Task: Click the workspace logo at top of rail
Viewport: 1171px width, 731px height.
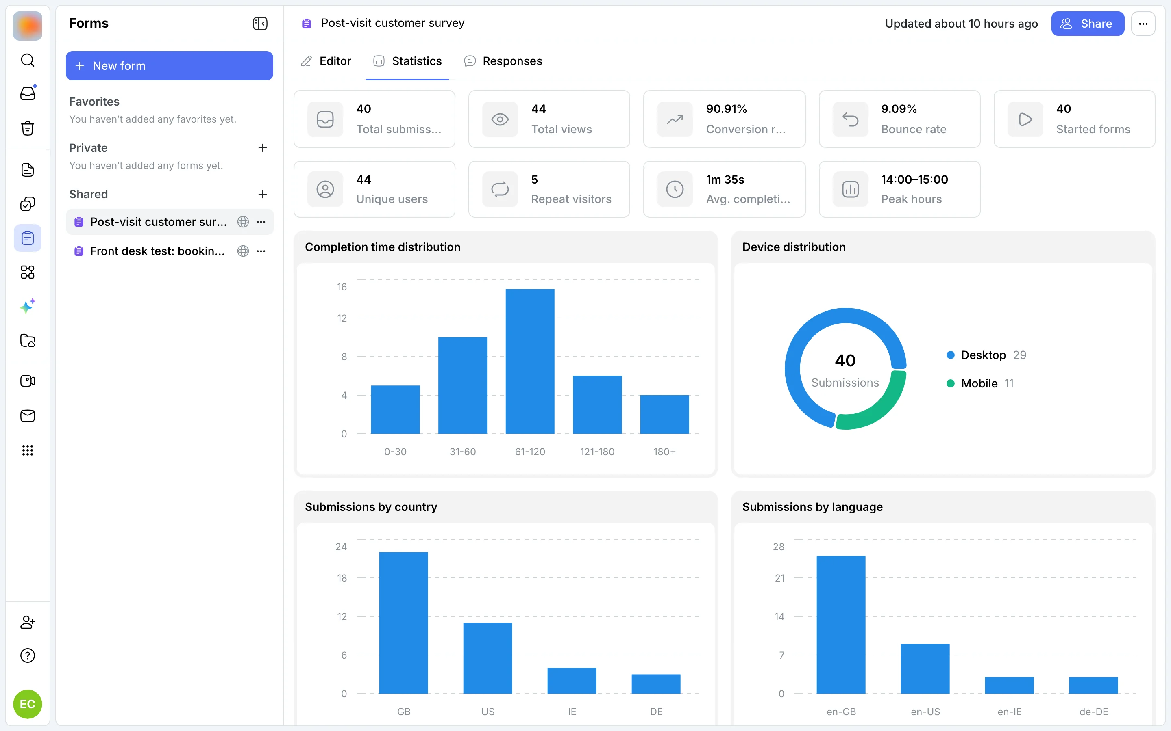Action: [x=28, y=26]
